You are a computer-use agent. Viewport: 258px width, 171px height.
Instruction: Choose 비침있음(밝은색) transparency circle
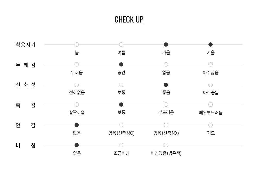pos(166,145)
